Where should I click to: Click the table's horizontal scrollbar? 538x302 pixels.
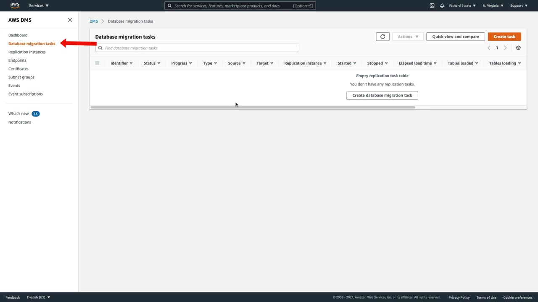[253, 107]
